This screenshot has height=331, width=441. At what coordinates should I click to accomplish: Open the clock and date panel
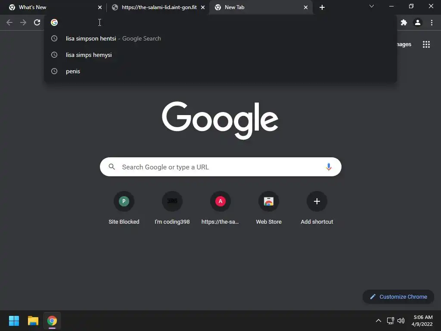[x=422, y=321]
